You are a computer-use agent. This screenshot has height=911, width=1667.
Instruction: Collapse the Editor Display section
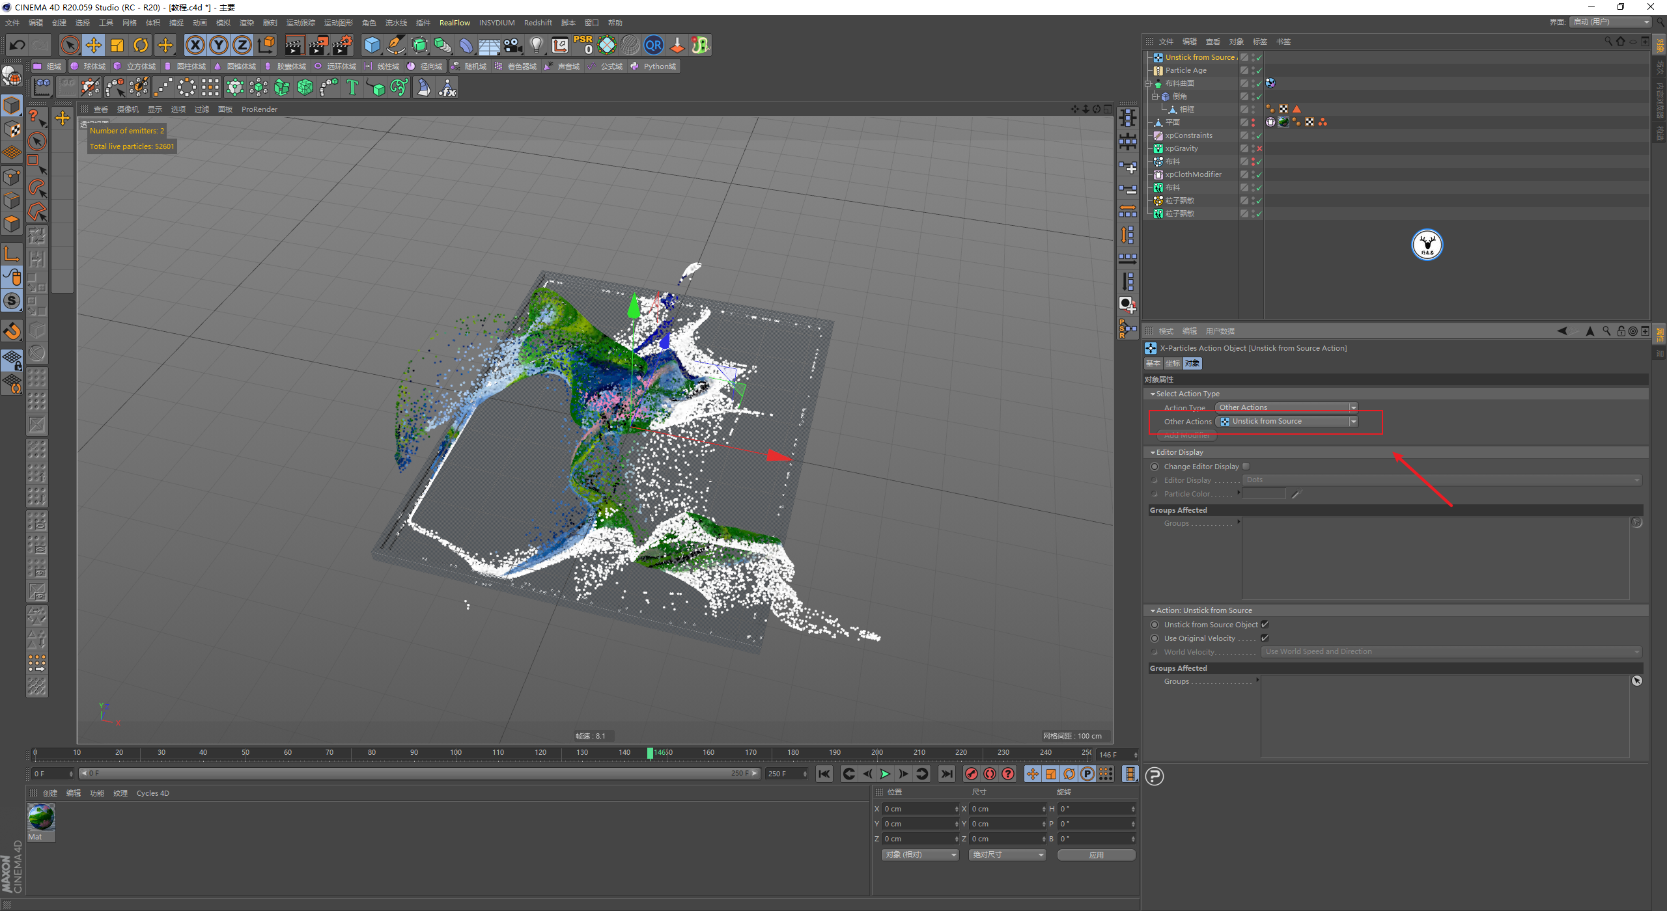point(1153,452)
